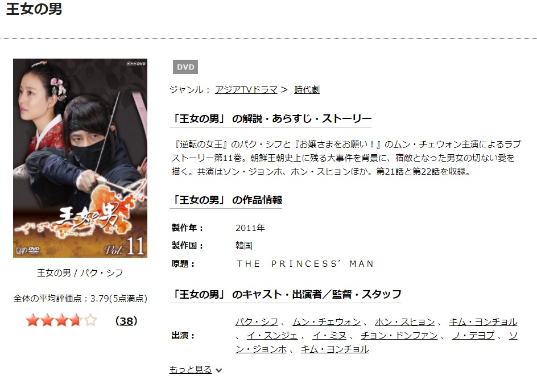Click the empty fifth rating star
The width and height of the screenshot is (537, 392).
pos(91,321)
